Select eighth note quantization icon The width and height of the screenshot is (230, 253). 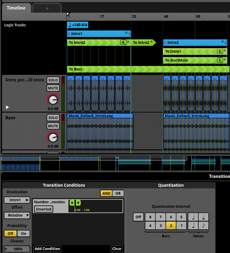click(x=204, y=225)
